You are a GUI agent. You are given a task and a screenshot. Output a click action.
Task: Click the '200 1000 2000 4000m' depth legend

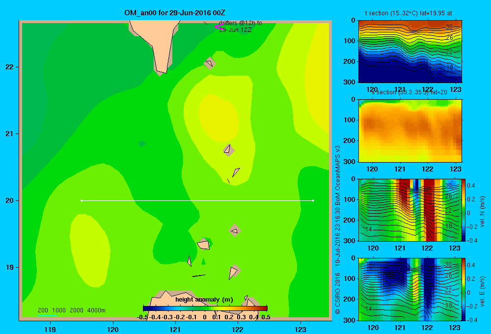[71, 310]
